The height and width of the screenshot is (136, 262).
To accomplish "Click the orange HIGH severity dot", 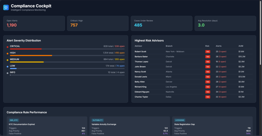I will coord(7,53).
